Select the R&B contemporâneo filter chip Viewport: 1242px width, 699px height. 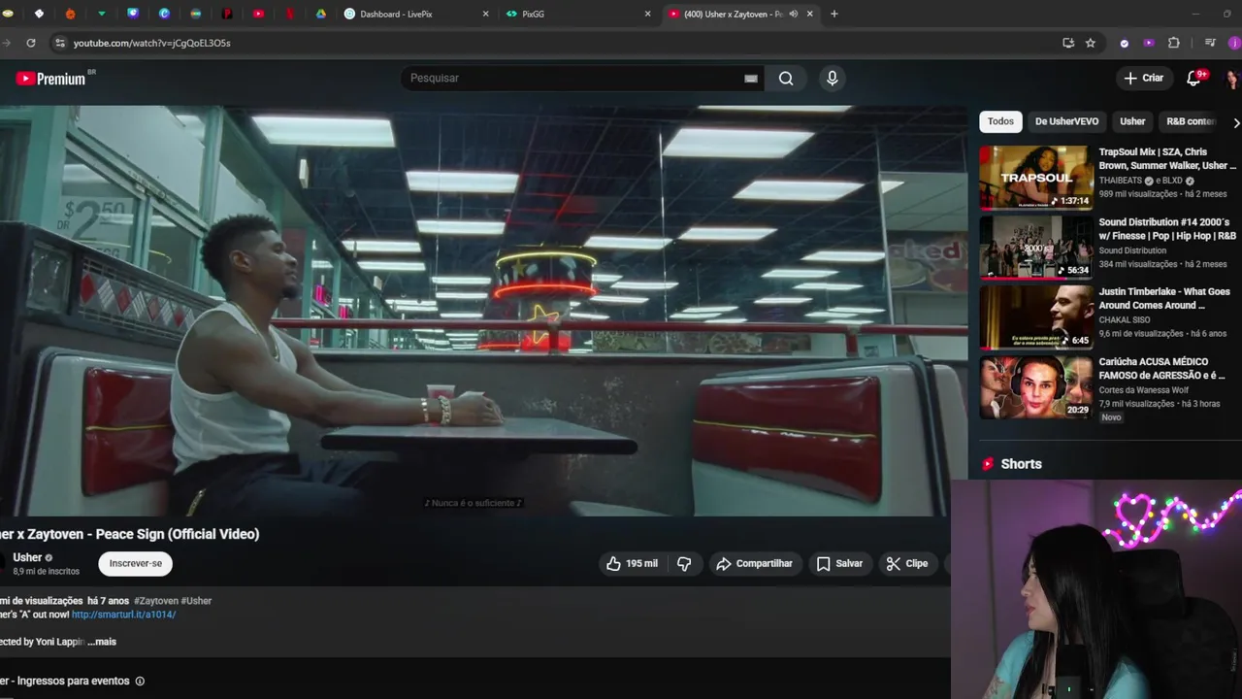pos(1191,121)
